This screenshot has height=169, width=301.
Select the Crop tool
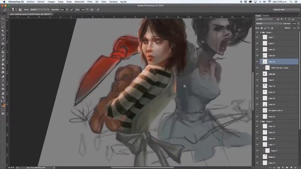point(3,35)
